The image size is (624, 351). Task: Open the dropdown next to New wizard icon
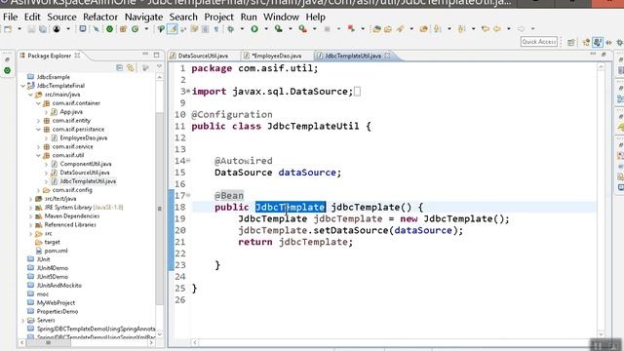(19, 29)
